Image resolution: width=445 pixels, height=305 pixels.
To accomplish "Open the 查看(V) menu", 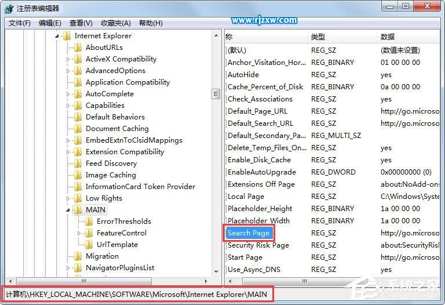I will point(81,23).
